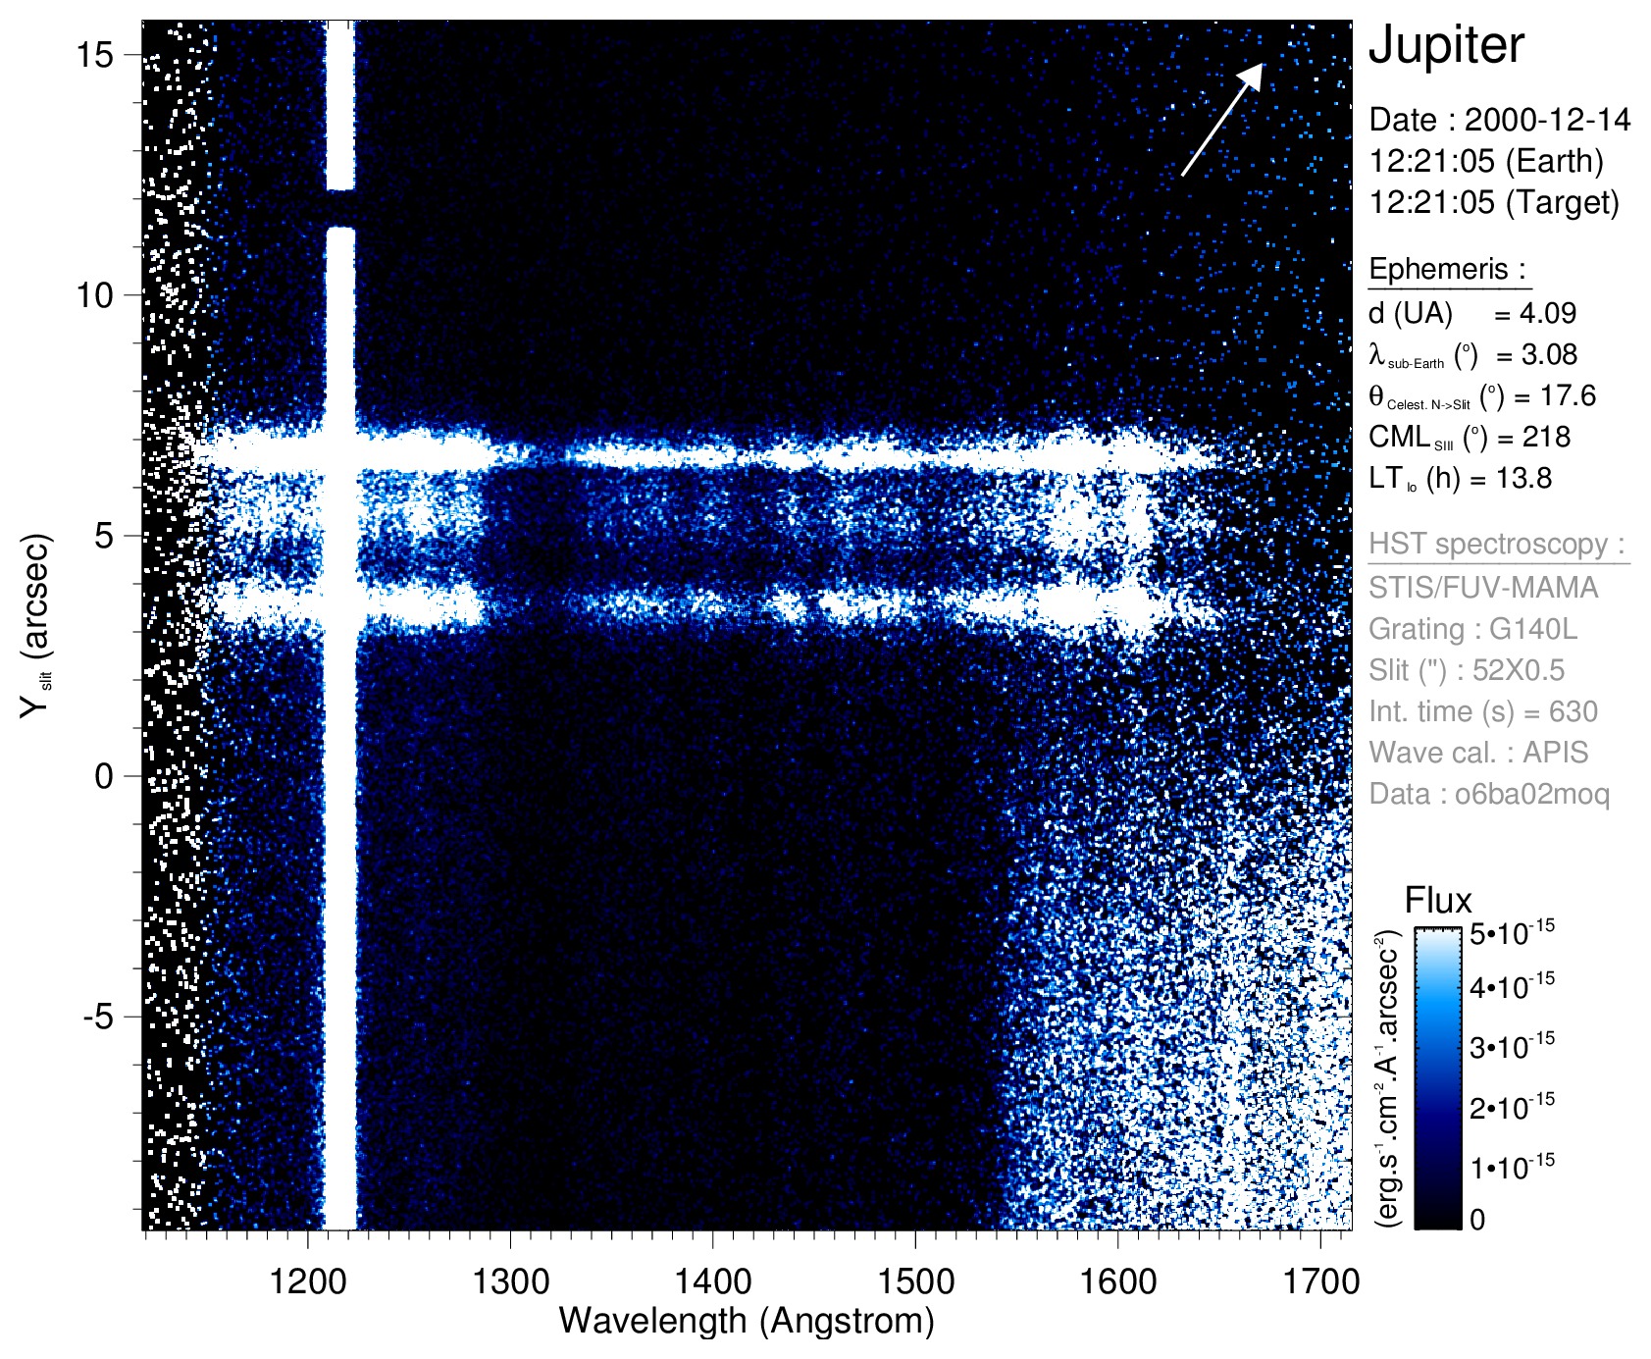1651x1359 pixels.
Task: Click the CML SIII = 218 value
Action: point(1469,437)
